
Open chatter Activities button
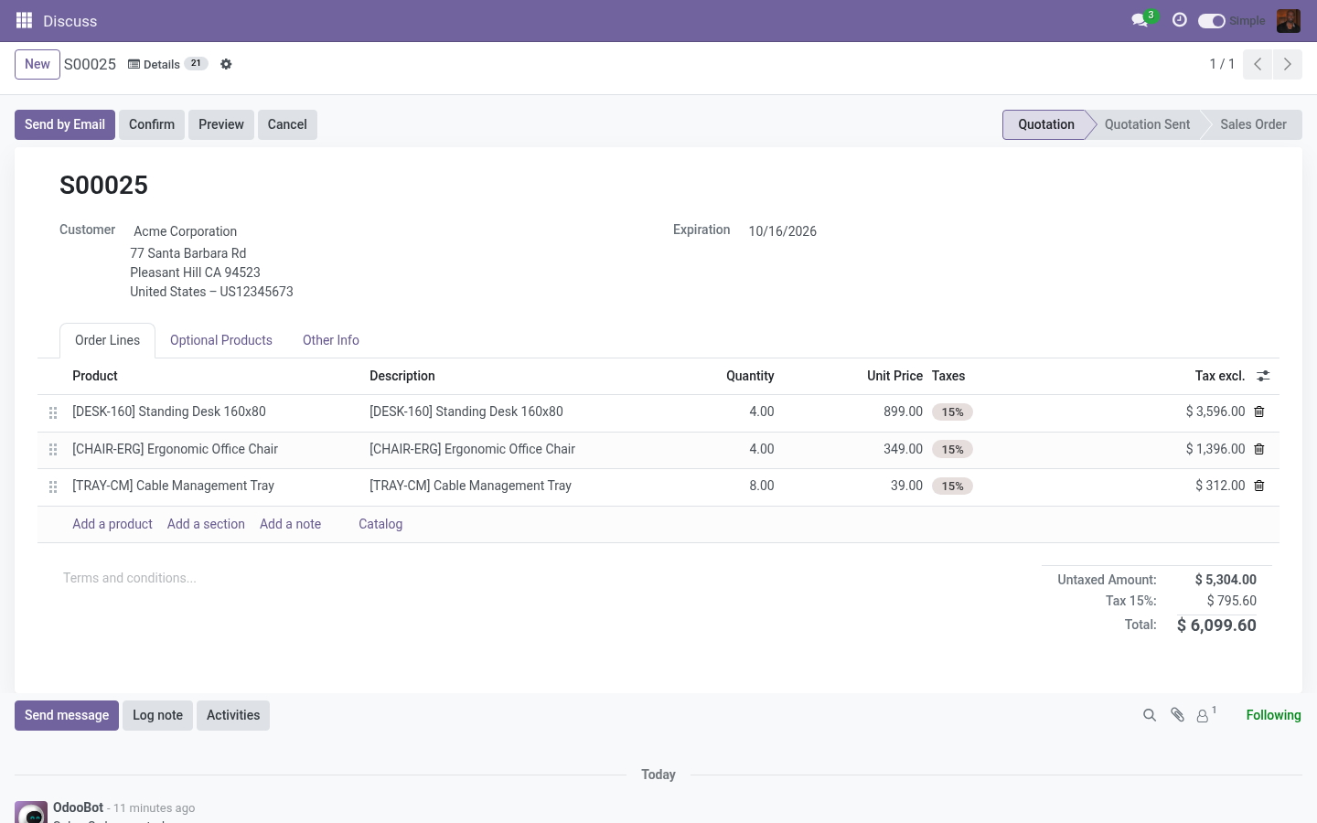(233, 715)
